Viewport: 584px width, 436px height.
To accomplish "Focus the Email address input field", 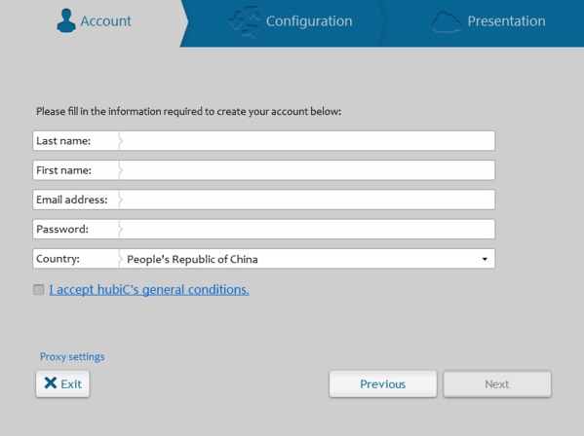I will tap(307, 200).
